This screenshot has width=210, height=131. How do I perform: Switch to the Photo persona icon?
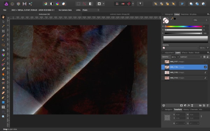pyautogui.click(x=6, y=4)
